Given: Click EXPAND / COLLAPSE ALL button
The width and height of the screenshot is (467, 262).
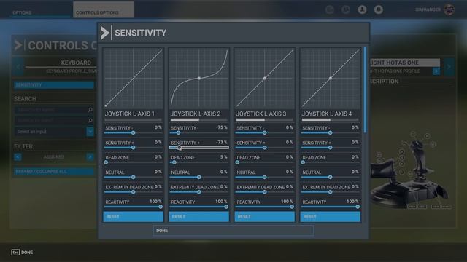Looking at the screenshot, I should pyautogui.click(x=54, y=172).
